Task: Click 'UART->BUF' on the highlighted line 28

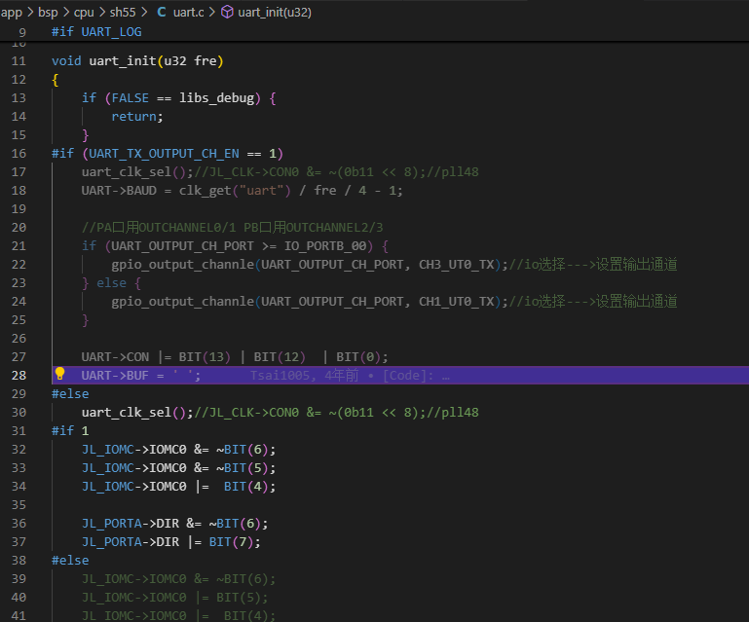Action: coord(115,375)
